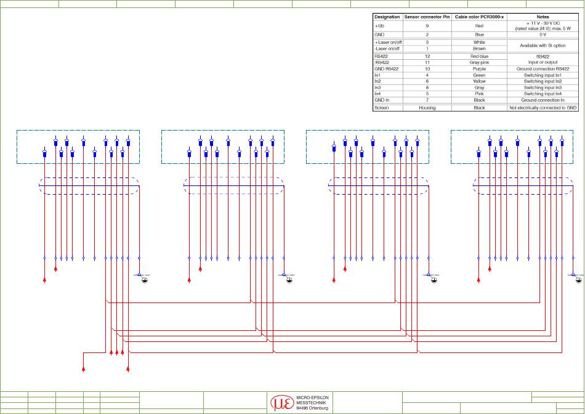Select the "+Laser on/off" designation cell
This screenshot has width=585, height=414.
[x=388, y=43]
